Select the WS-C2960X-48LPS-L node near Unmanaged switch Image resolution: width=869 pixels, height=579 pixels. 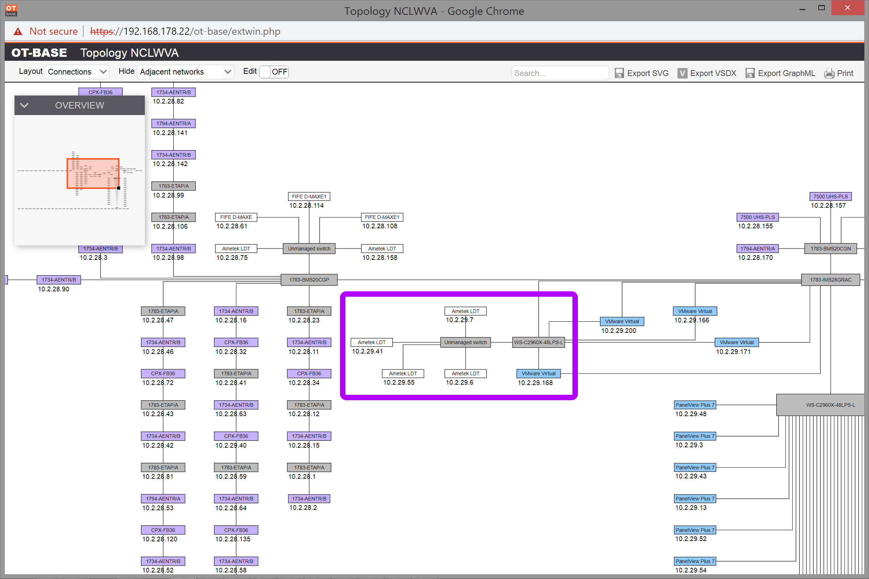(x=538, y=342)
